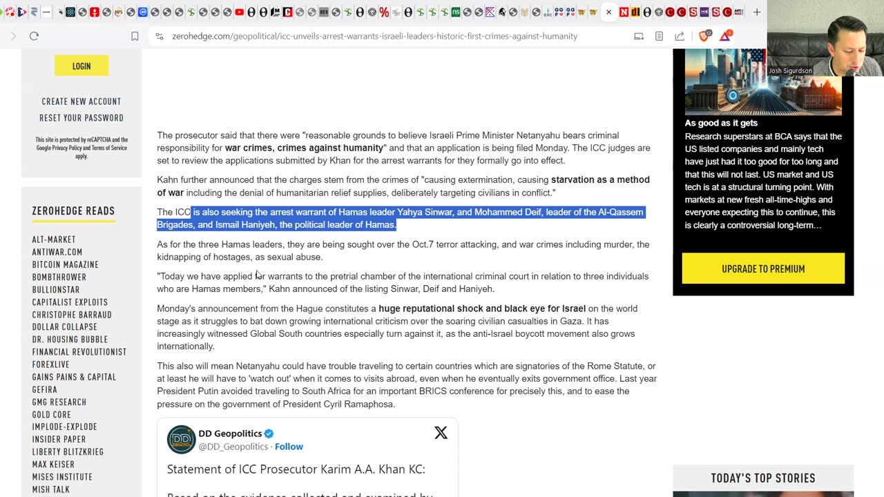This screenshot has width=884, height=497.
Task: Click the address bar URL field
Action: [x=374, y=36]
